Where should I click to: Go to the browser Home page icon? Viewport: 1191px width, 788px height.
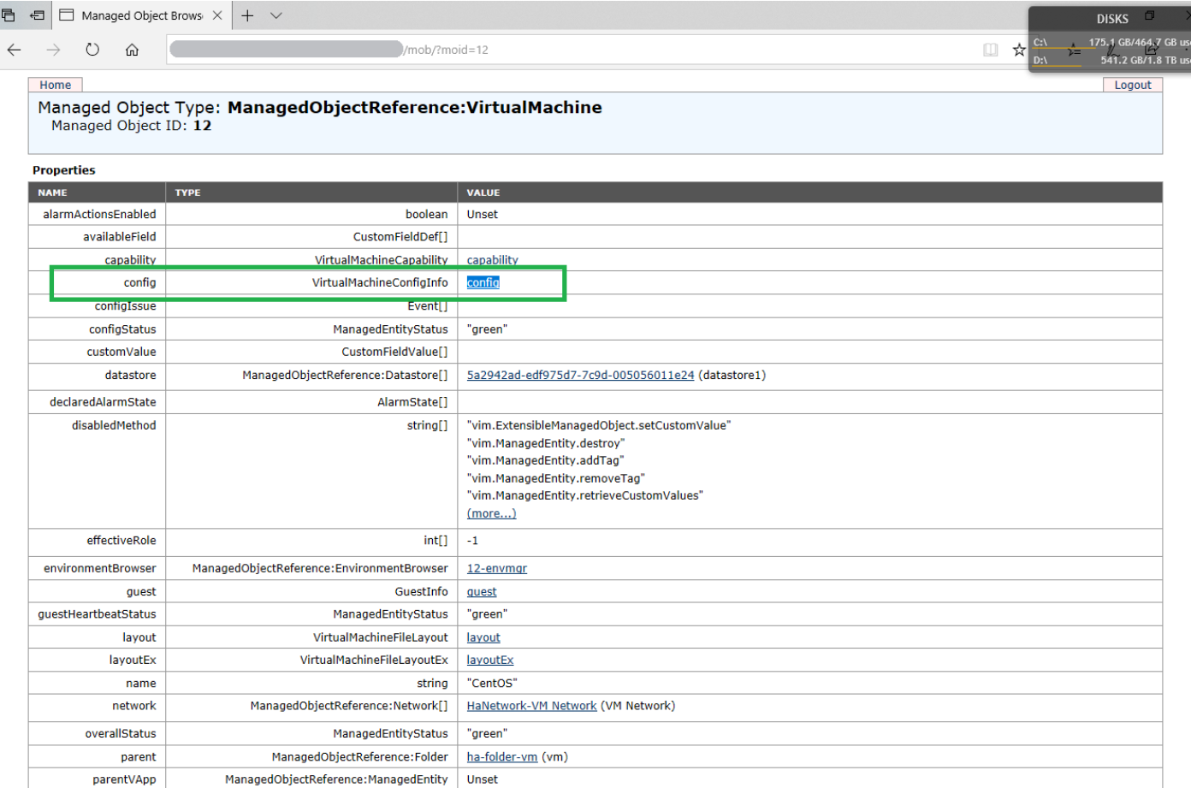coord(132,50)
